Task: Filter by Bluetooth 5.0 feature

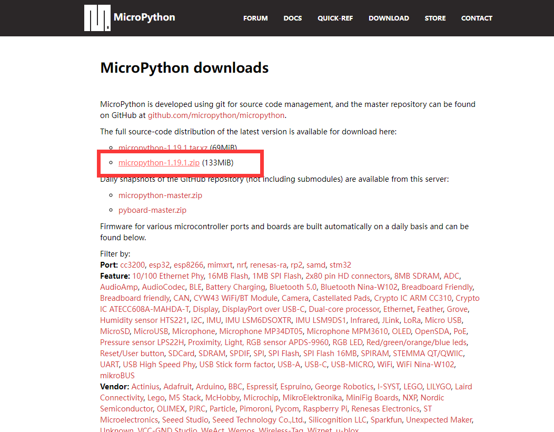Action: click(x=293, y=287)
